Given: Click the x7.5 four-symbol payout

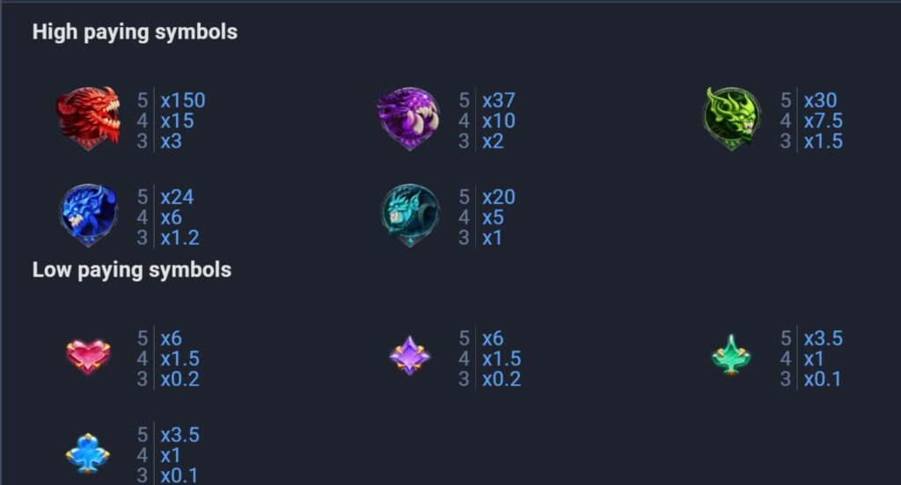Looking at the screenshot, I should pos(823,120).
